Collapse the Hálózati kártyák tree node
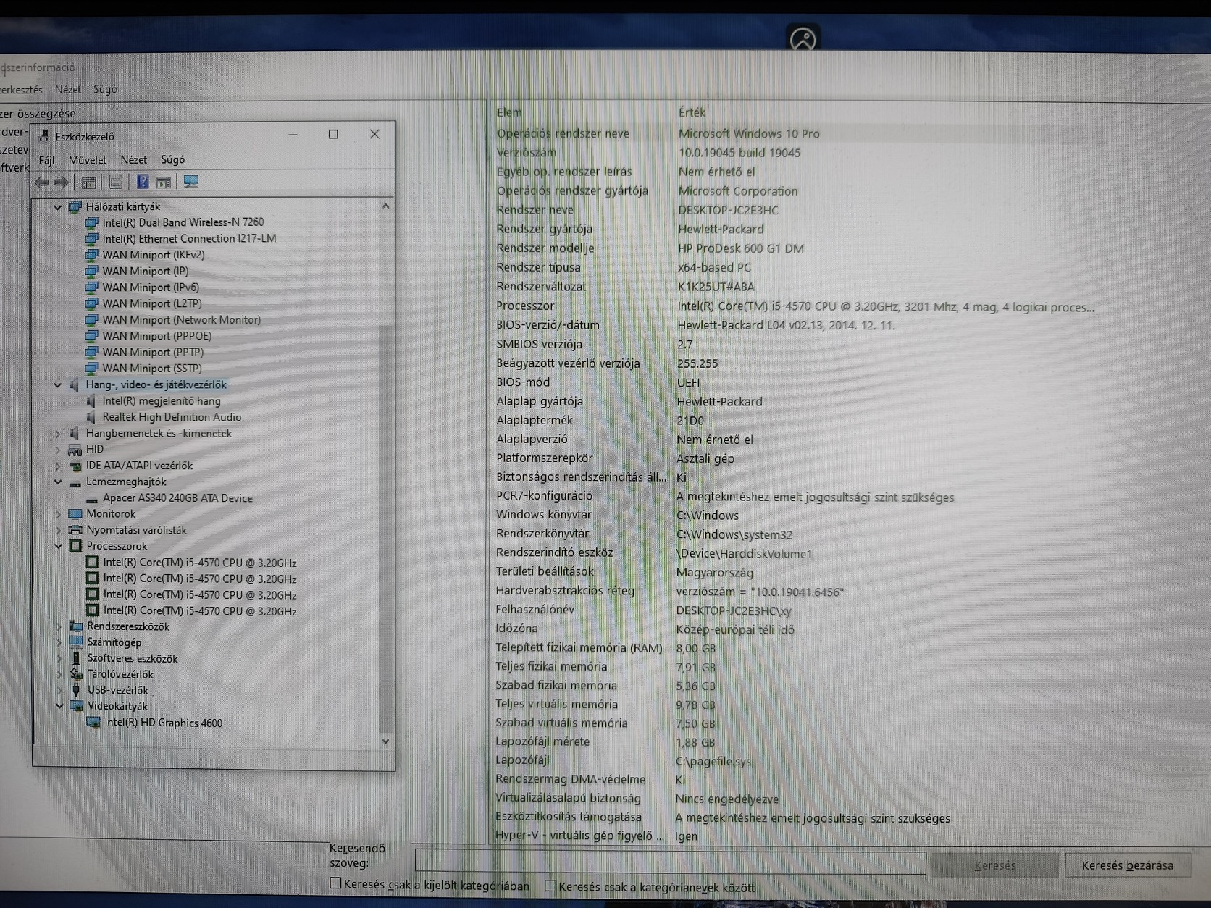1211x908 pixels. [x=58, y=207]
